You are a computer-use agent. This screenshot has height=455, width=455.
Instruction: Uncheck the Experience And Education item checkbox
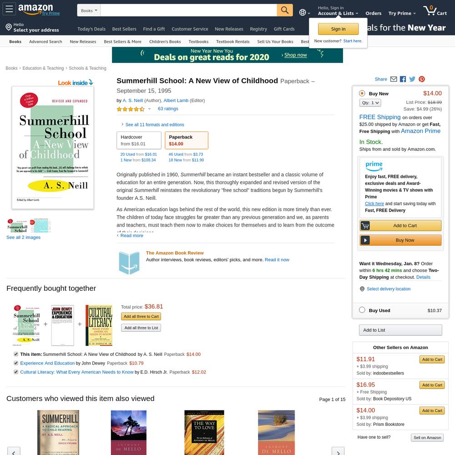[x=16, y=363]
